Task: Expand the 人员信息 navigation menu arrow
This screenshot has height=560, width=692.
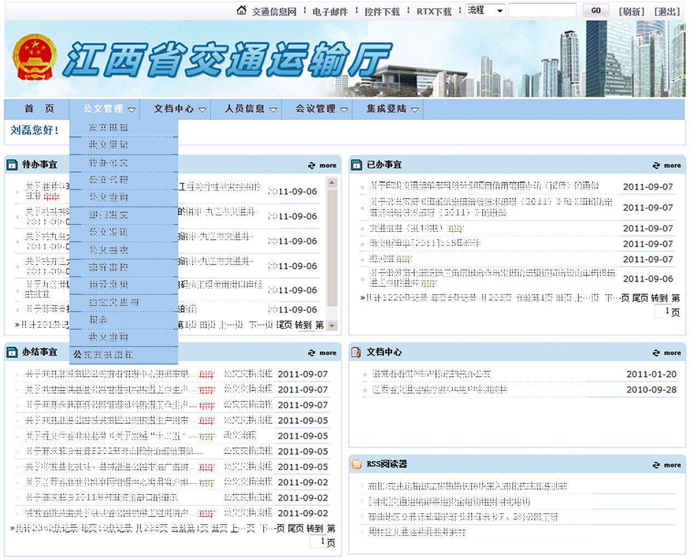Action: pyautogui.click(x=273, y=110)
